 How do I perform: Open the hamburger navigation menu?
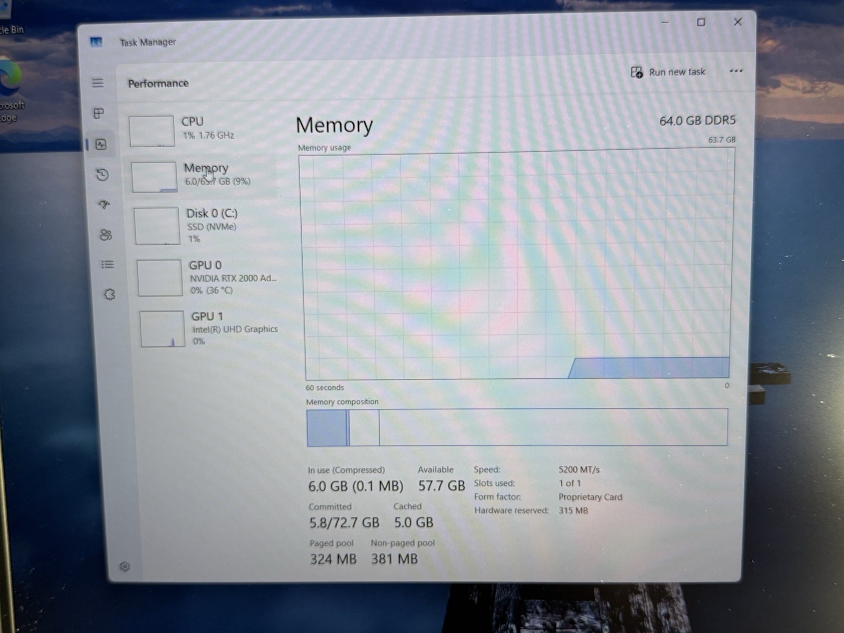[x=98, y=83]
